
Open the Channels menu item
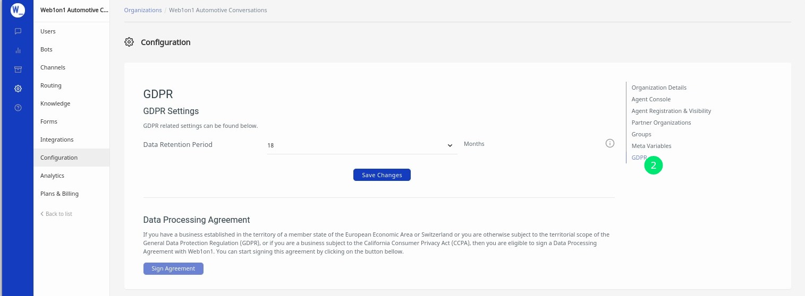coord(71,67)
